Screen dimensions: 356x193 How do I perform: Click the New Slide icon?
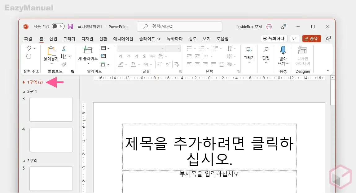coord(88,50)
